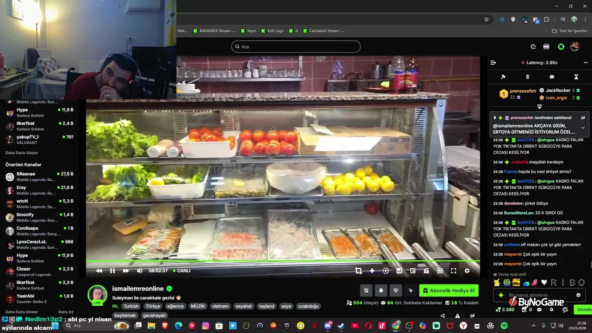This screenshot has height=333, width=592.
Task: Pause the live stream video
Action: pos(112,271)
